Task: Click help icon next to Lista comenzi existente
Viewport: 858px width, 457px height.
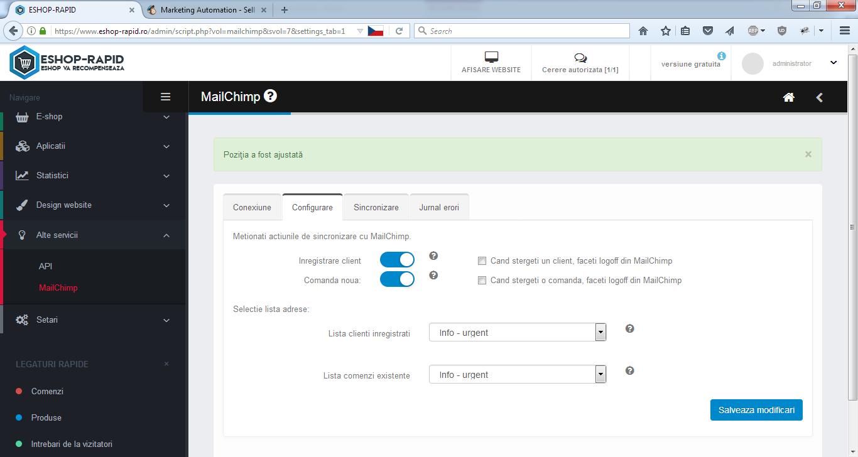Action: click(630, 370)
